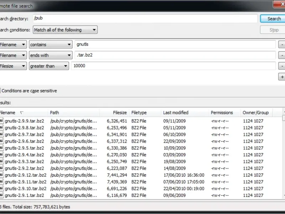The width and height of the screenshot is (285, 214).
Task: Select the gnutls-2.9.11.tar.bz2 filename
Action: (25, 182)
